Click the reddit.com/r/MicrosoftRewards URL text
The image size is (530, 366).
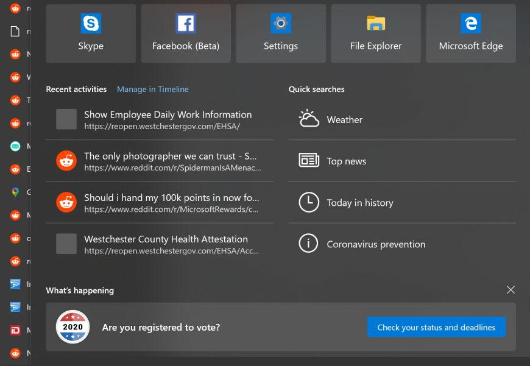coord(171,209)
